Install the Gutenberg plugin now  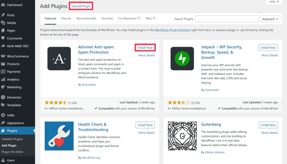click(x=268, y=125)
